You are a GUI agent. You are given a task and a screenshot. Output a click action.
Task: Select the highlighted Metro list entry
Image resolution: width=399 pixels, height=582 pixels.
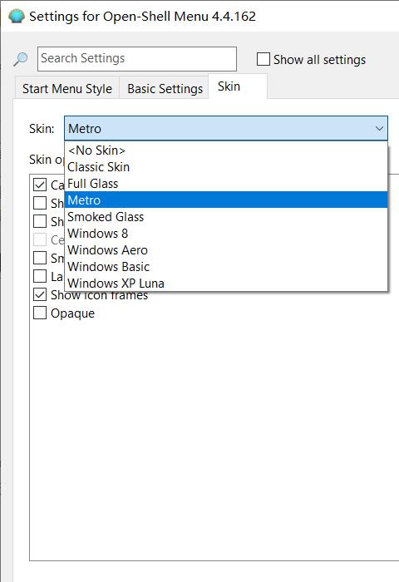click(x=226, y=200)
